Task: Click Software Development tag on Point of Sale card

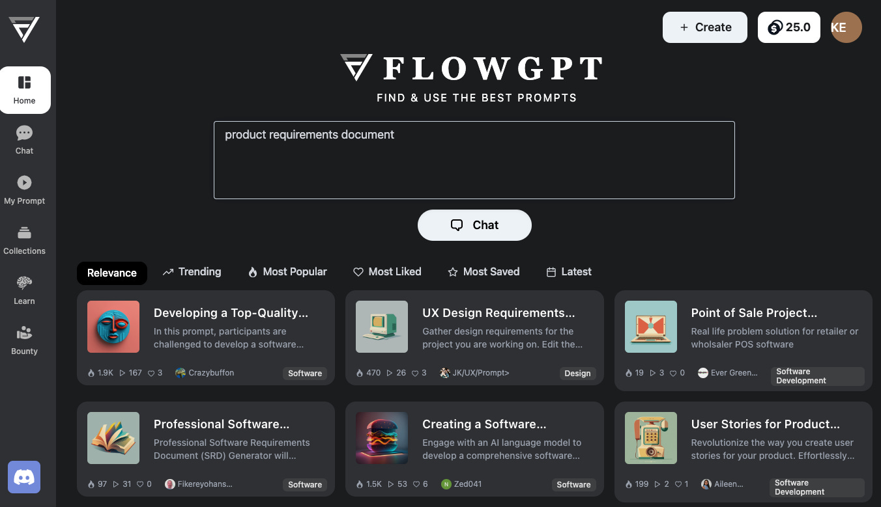Action: [x=818, y=376]
